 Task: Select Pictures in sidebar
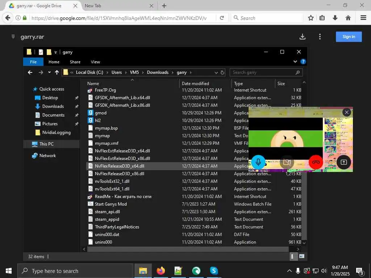click(50, 124)
